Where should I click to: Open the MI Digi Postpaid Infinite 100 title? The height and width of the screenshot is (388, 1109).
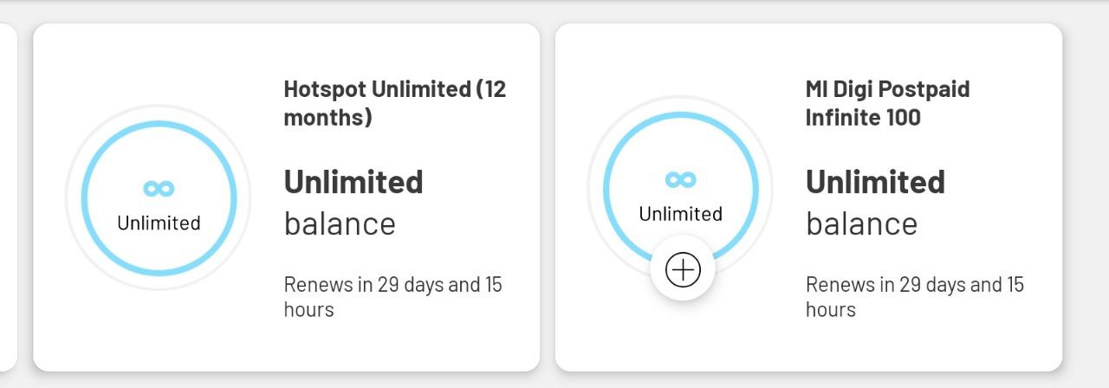click(x=888, y=102)
